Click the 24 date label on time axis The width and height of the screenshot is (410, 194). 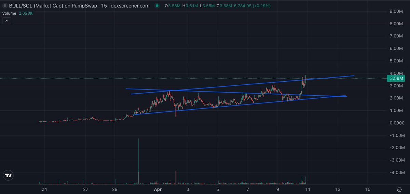[x=44, y=190]
